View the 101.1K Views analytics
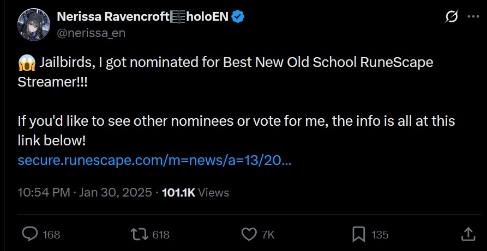 [195, 192]
